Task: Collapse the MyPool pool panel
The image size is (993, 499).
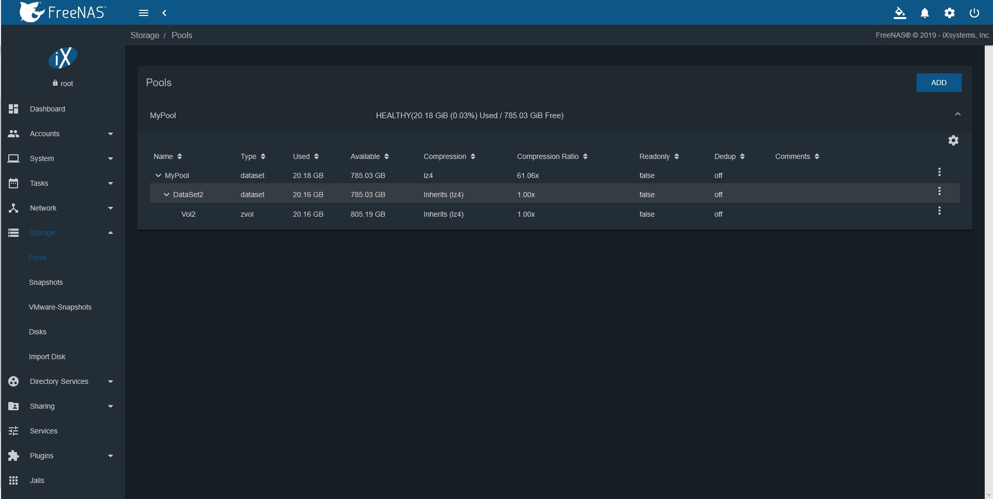Action: click(957, 114)
